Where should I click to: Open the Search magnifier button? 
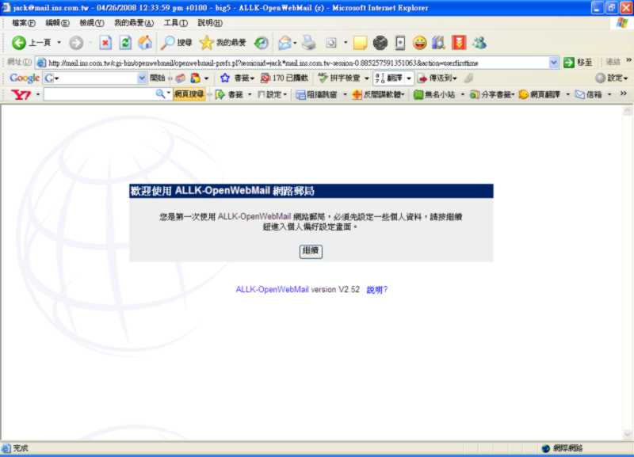176,43
